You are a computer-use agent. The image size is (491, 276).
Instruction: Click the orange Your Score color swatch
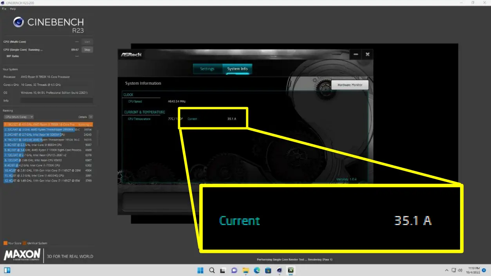[x=5, y=243]
